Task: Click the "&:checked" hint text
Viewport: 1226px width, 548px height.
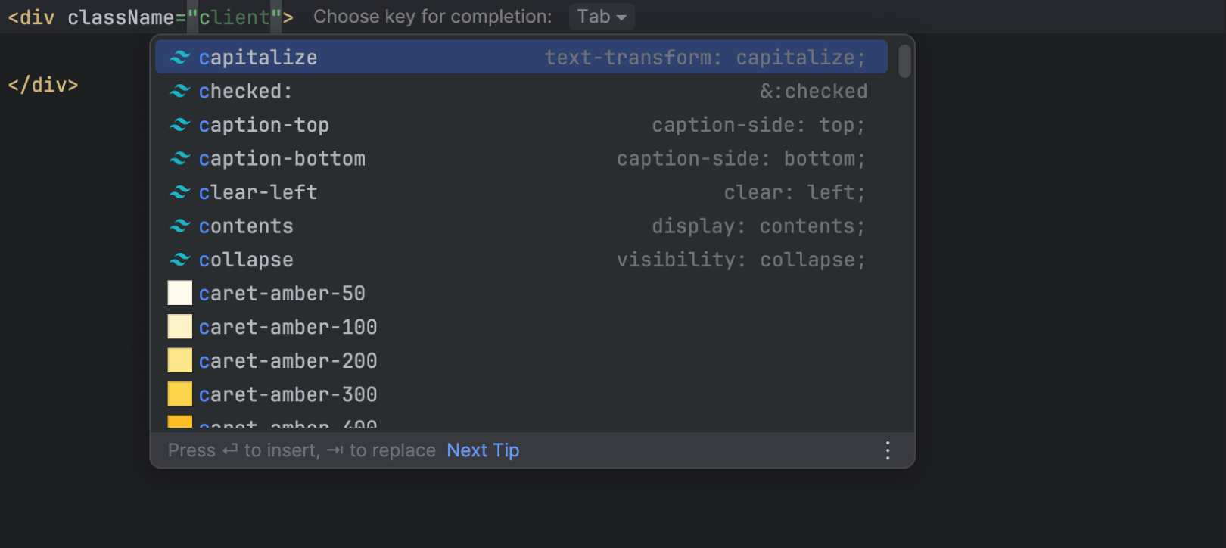Action: click(814, 91)
